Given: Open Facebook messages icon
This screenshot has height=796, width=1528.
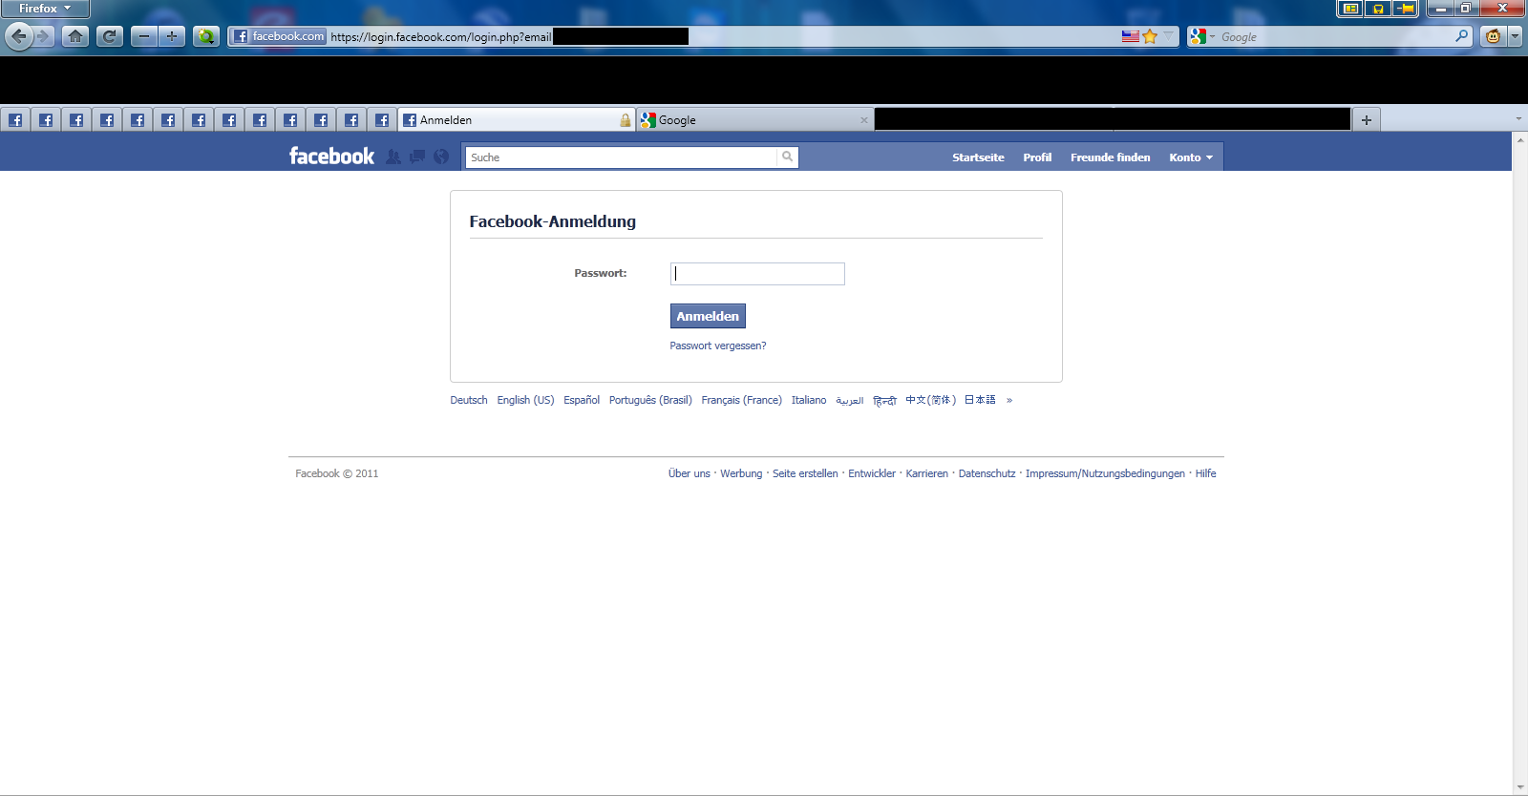Looking at the screenshot, I should 417,157.
